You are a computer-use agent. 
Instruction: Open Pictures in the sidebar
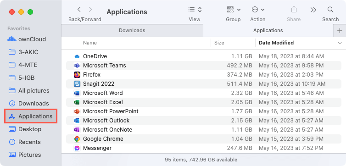pyautogui.click(x=25, y=155)
